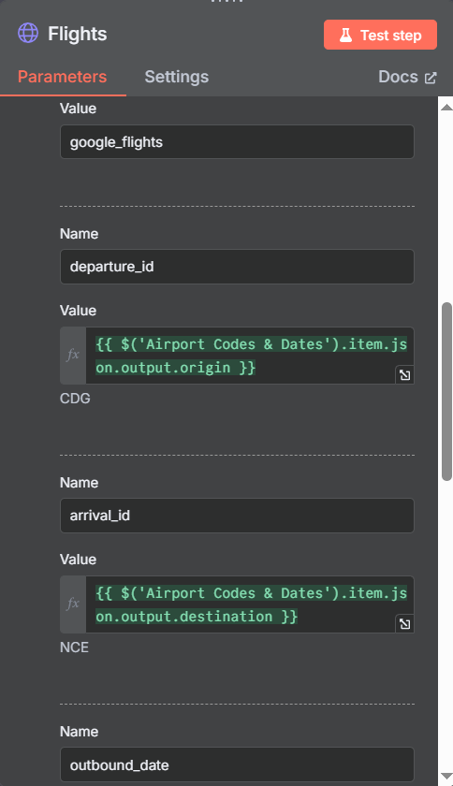
Task: Click the google_flights value field
Action: coord(237,142)
